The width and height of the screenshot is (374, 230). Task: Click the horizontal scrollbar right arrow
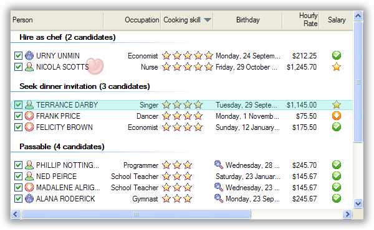click(348, 214)
